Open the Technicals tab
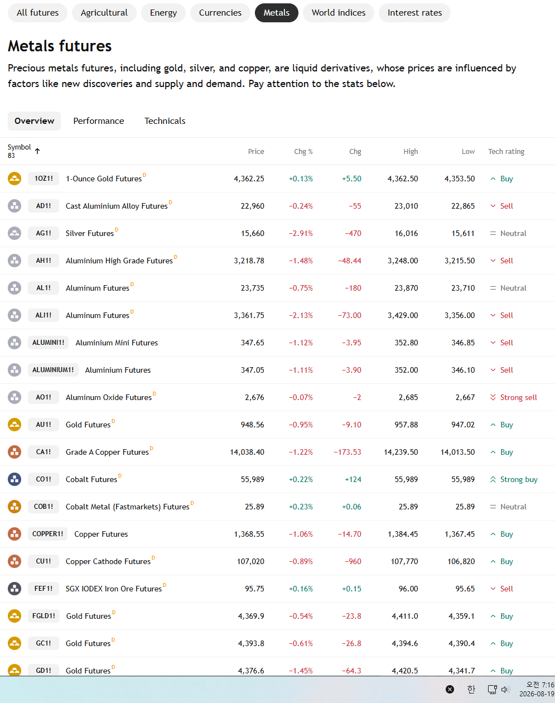This screenshot has height=703, width=555. click(165, 121)
